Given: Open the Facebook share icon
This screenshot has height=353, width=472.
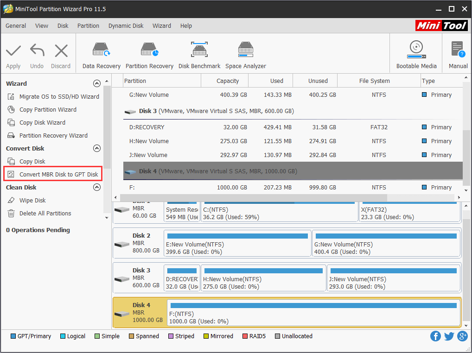Looking at the screenshot, I should 435,336.
